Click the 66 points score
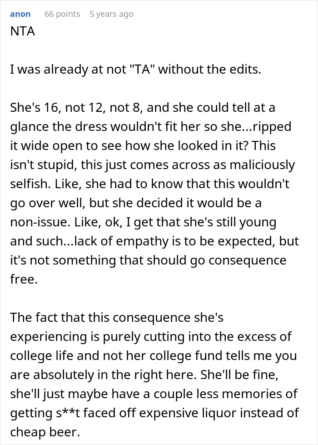 click(62, 14)
